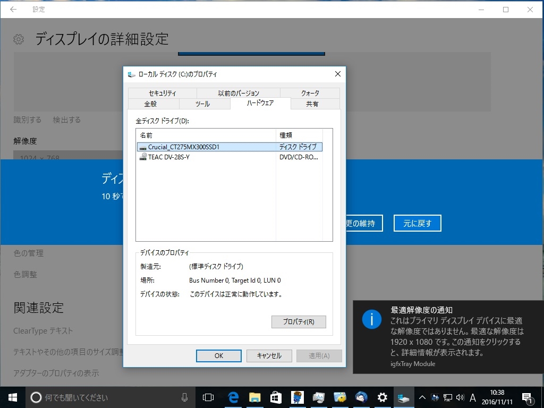This screenshot has height=408, width=544.
Task: Confirm the dialog with OK
Action: (218, 355)
